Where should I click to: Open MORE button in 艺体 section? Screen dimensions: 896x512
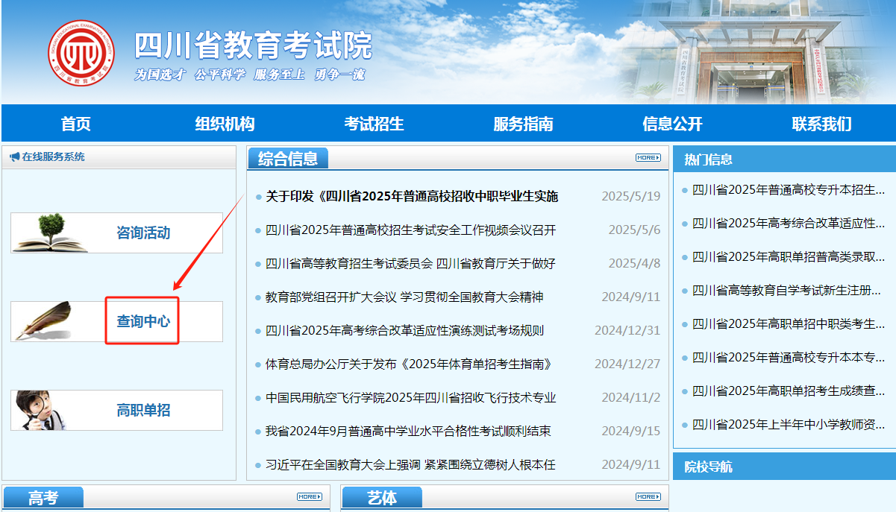click(x=648, y=496)
